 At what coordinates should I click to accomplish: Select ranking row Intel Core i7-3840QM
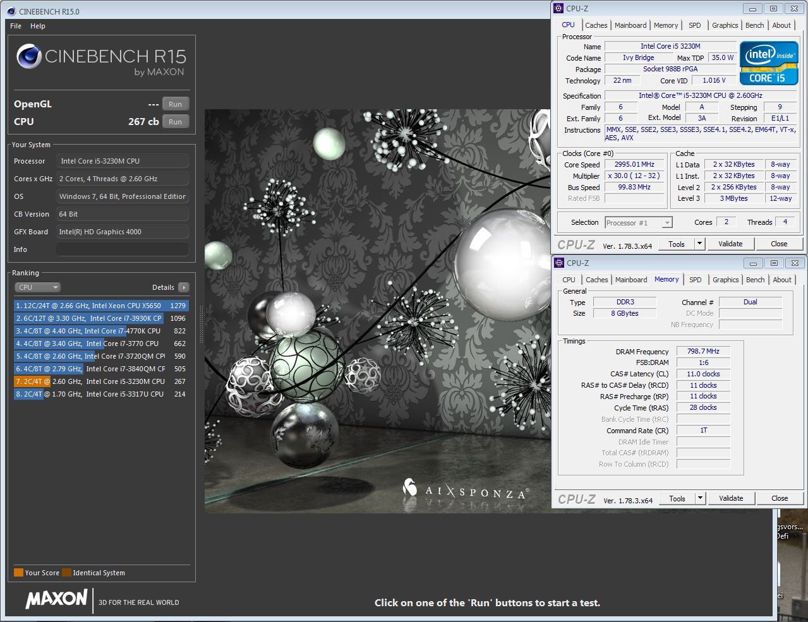coord(101,369)
